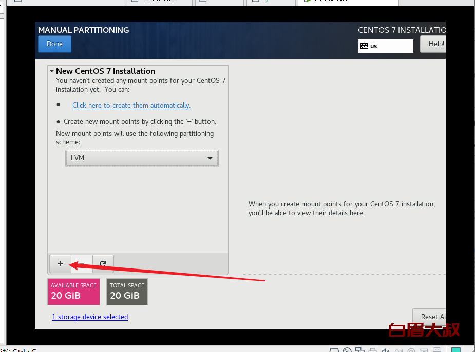Click the Reset All button
Viewport: 475px width, 352px height.
(x=429, y=317)
